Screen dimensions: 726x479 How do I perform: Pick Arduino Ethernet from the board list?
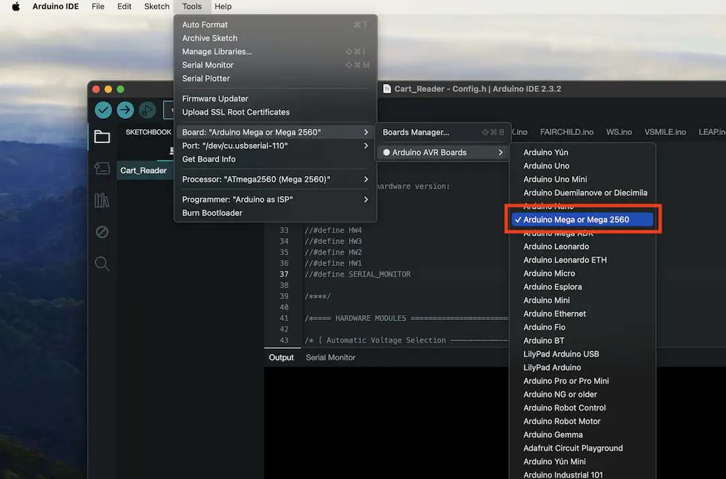point(582,314)
